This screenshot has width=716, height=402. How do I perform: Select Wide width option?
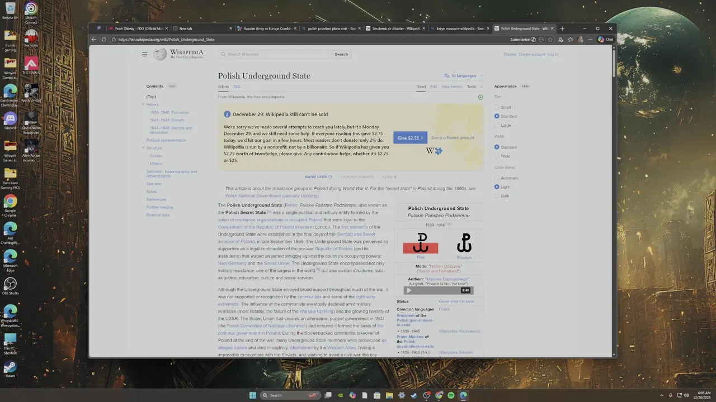click(x=497, y=156)
